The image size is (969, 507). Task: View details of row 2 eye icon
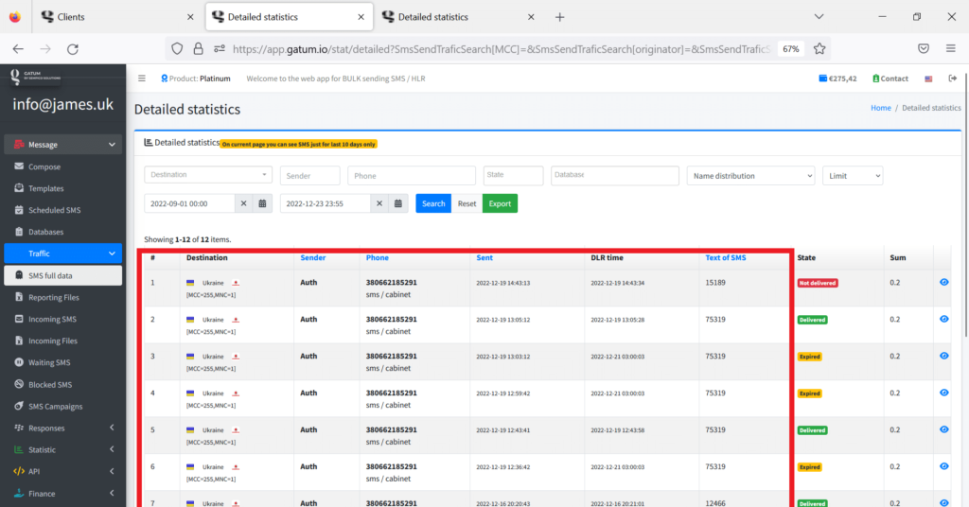tap(943, 320)
